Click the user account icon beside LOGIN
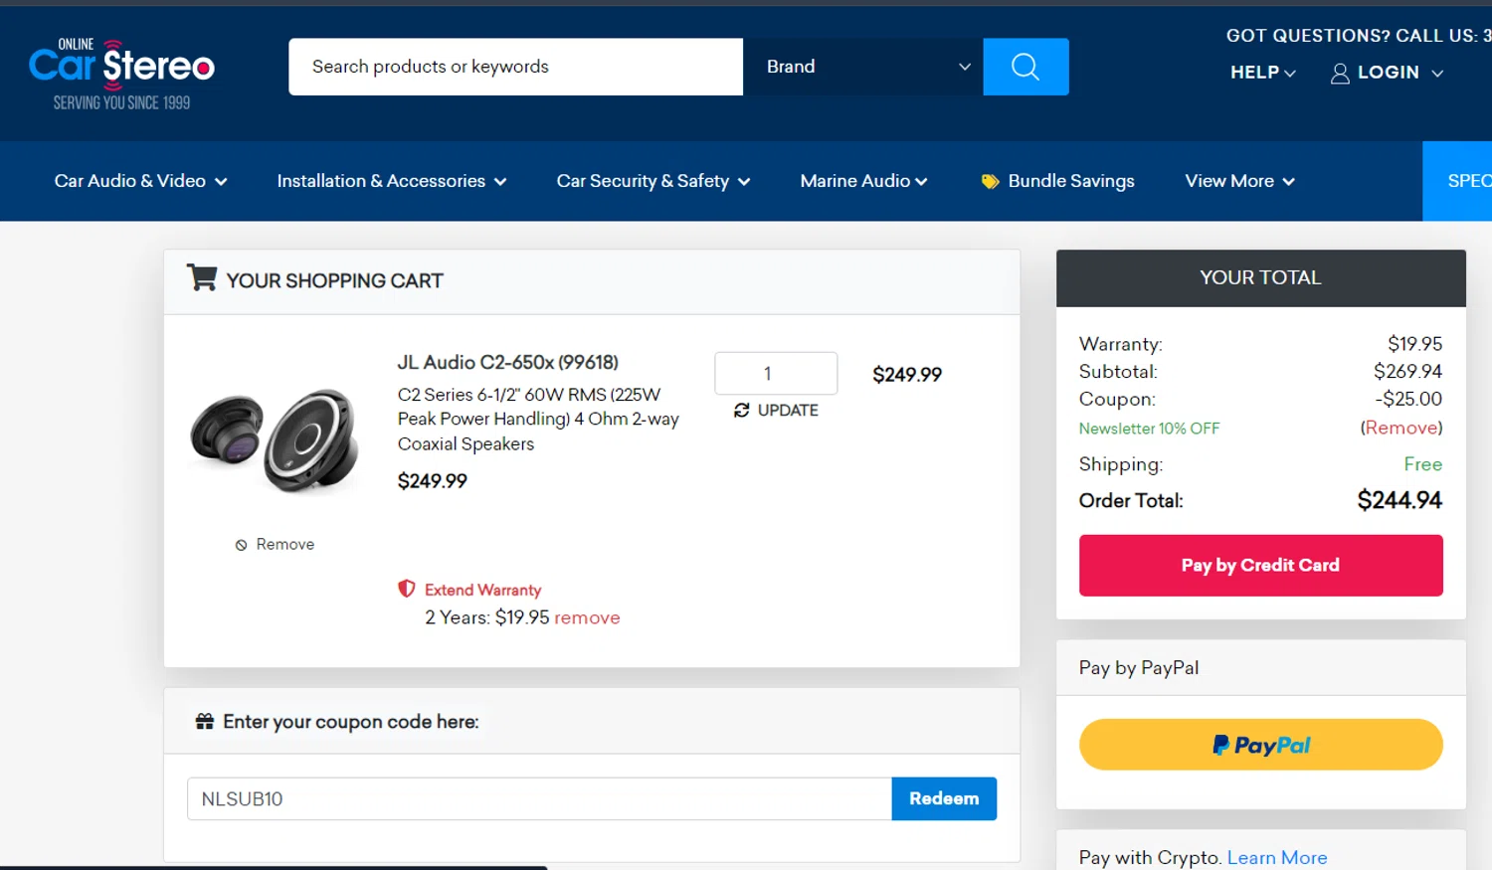 (1340, 74)
